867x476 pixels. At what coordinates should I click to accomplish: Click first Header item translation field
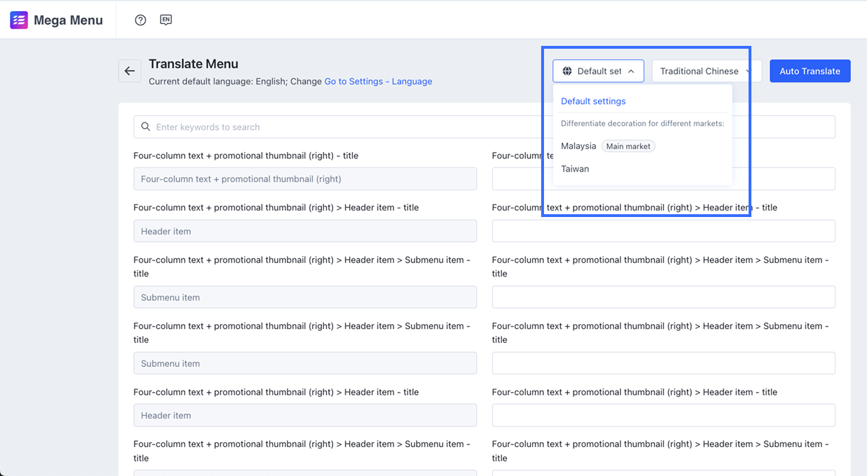coord(663,231)
